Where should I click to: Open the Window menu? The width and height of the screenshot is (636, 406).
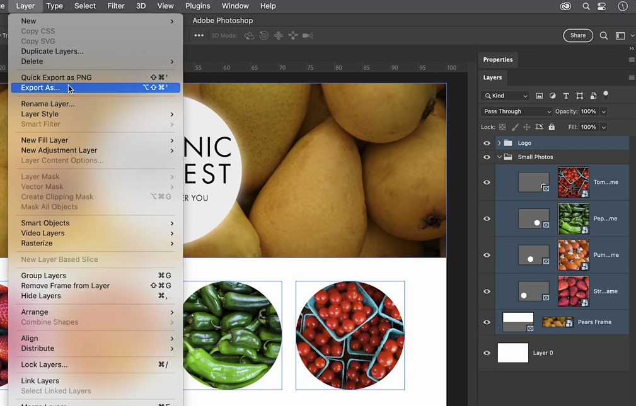tap(235, 6)
